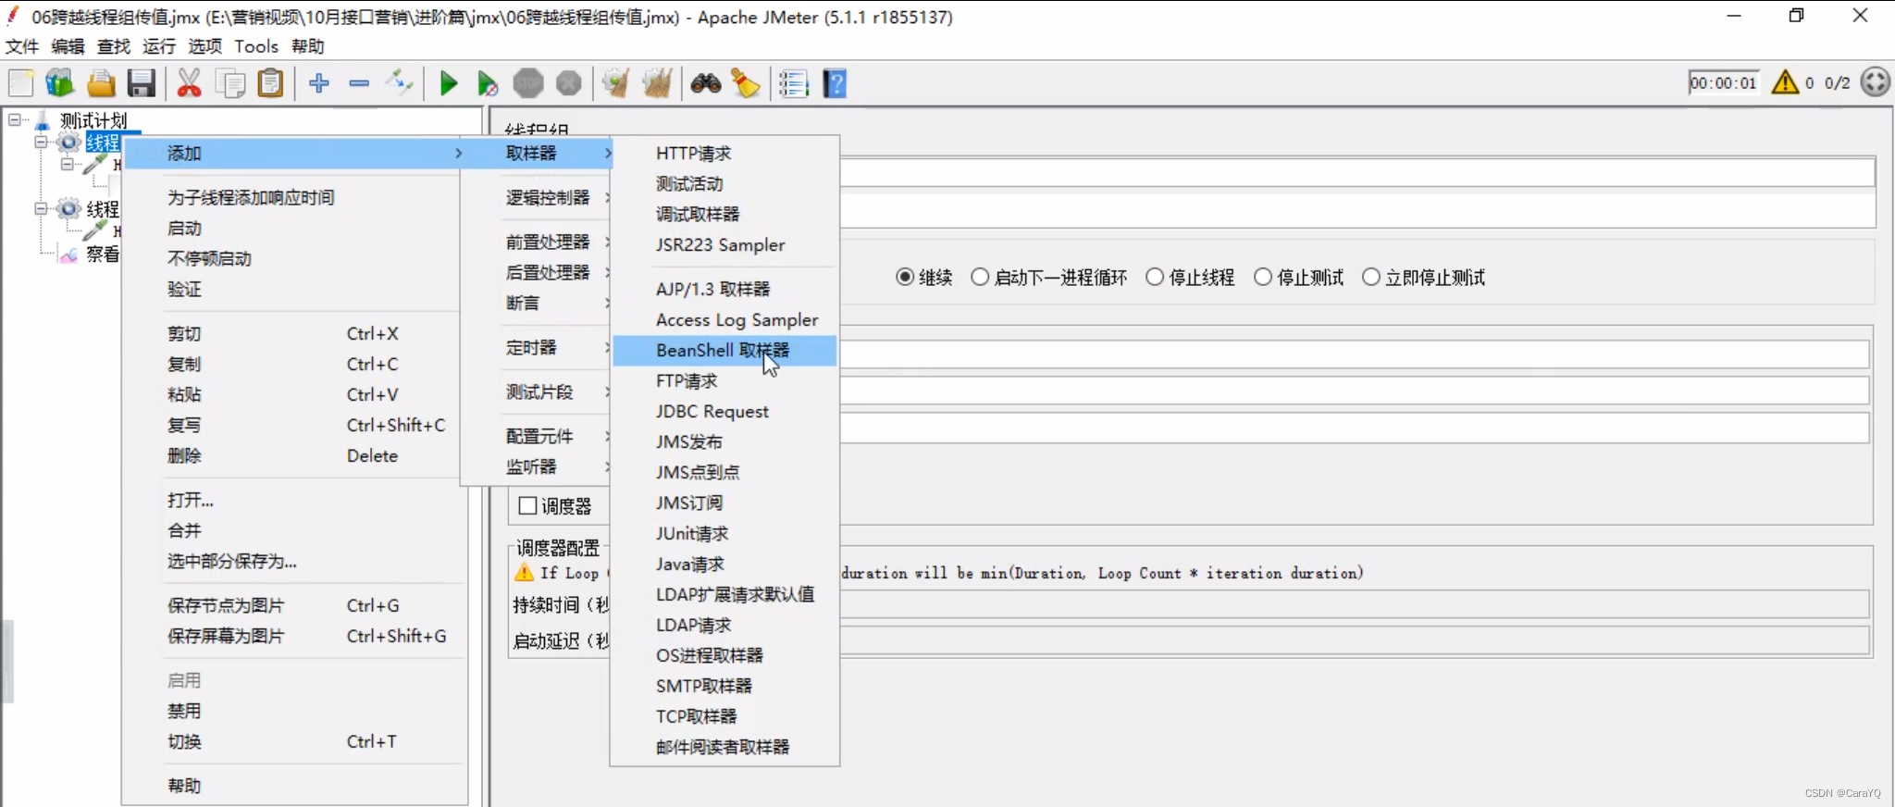Click the minus Collapse All icon
The height and width of the screenshot is (807, 1895).
(359, 83)
